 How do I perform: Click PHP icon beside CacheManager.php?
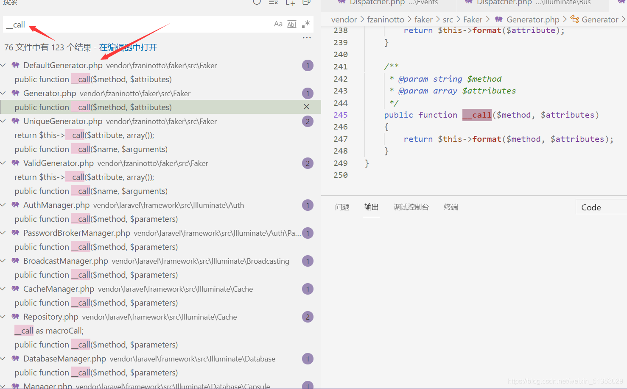pos(15,289)
